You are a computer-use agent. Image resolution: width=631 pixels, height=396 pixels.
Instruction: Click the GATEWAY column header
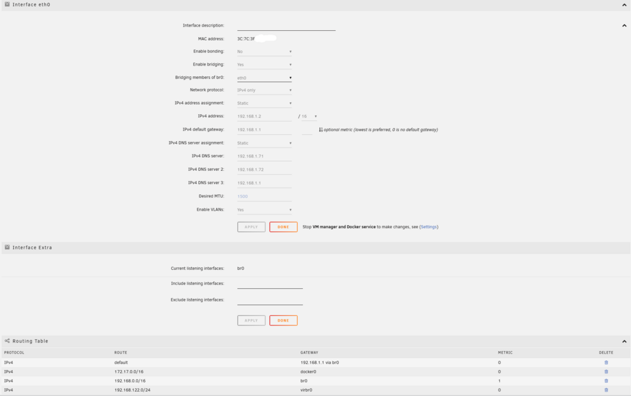(309, 352)
